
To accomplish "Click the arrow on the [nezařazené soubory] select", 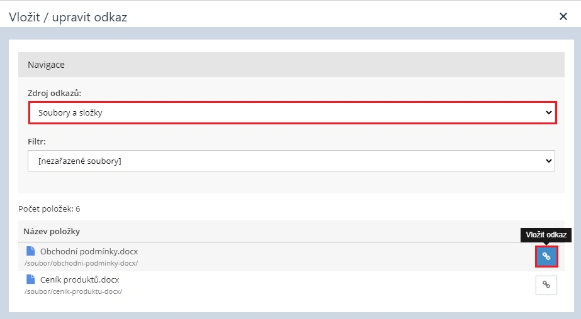I will 548,161.
